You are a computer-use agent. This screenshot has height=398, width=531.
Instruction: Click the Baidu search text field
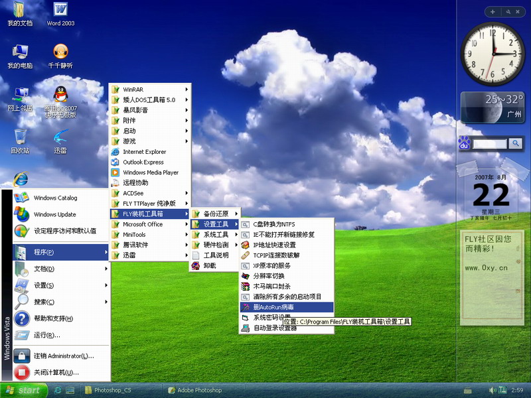(490, 144)
